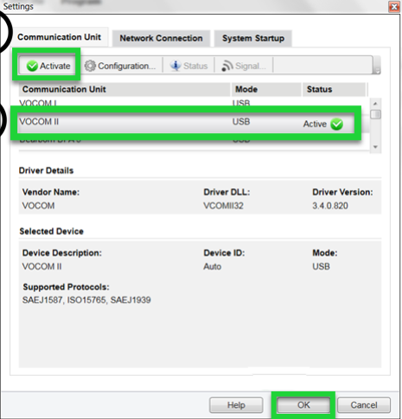Confirm settings with the OK button
402x419 pixels.
[303, 405]
